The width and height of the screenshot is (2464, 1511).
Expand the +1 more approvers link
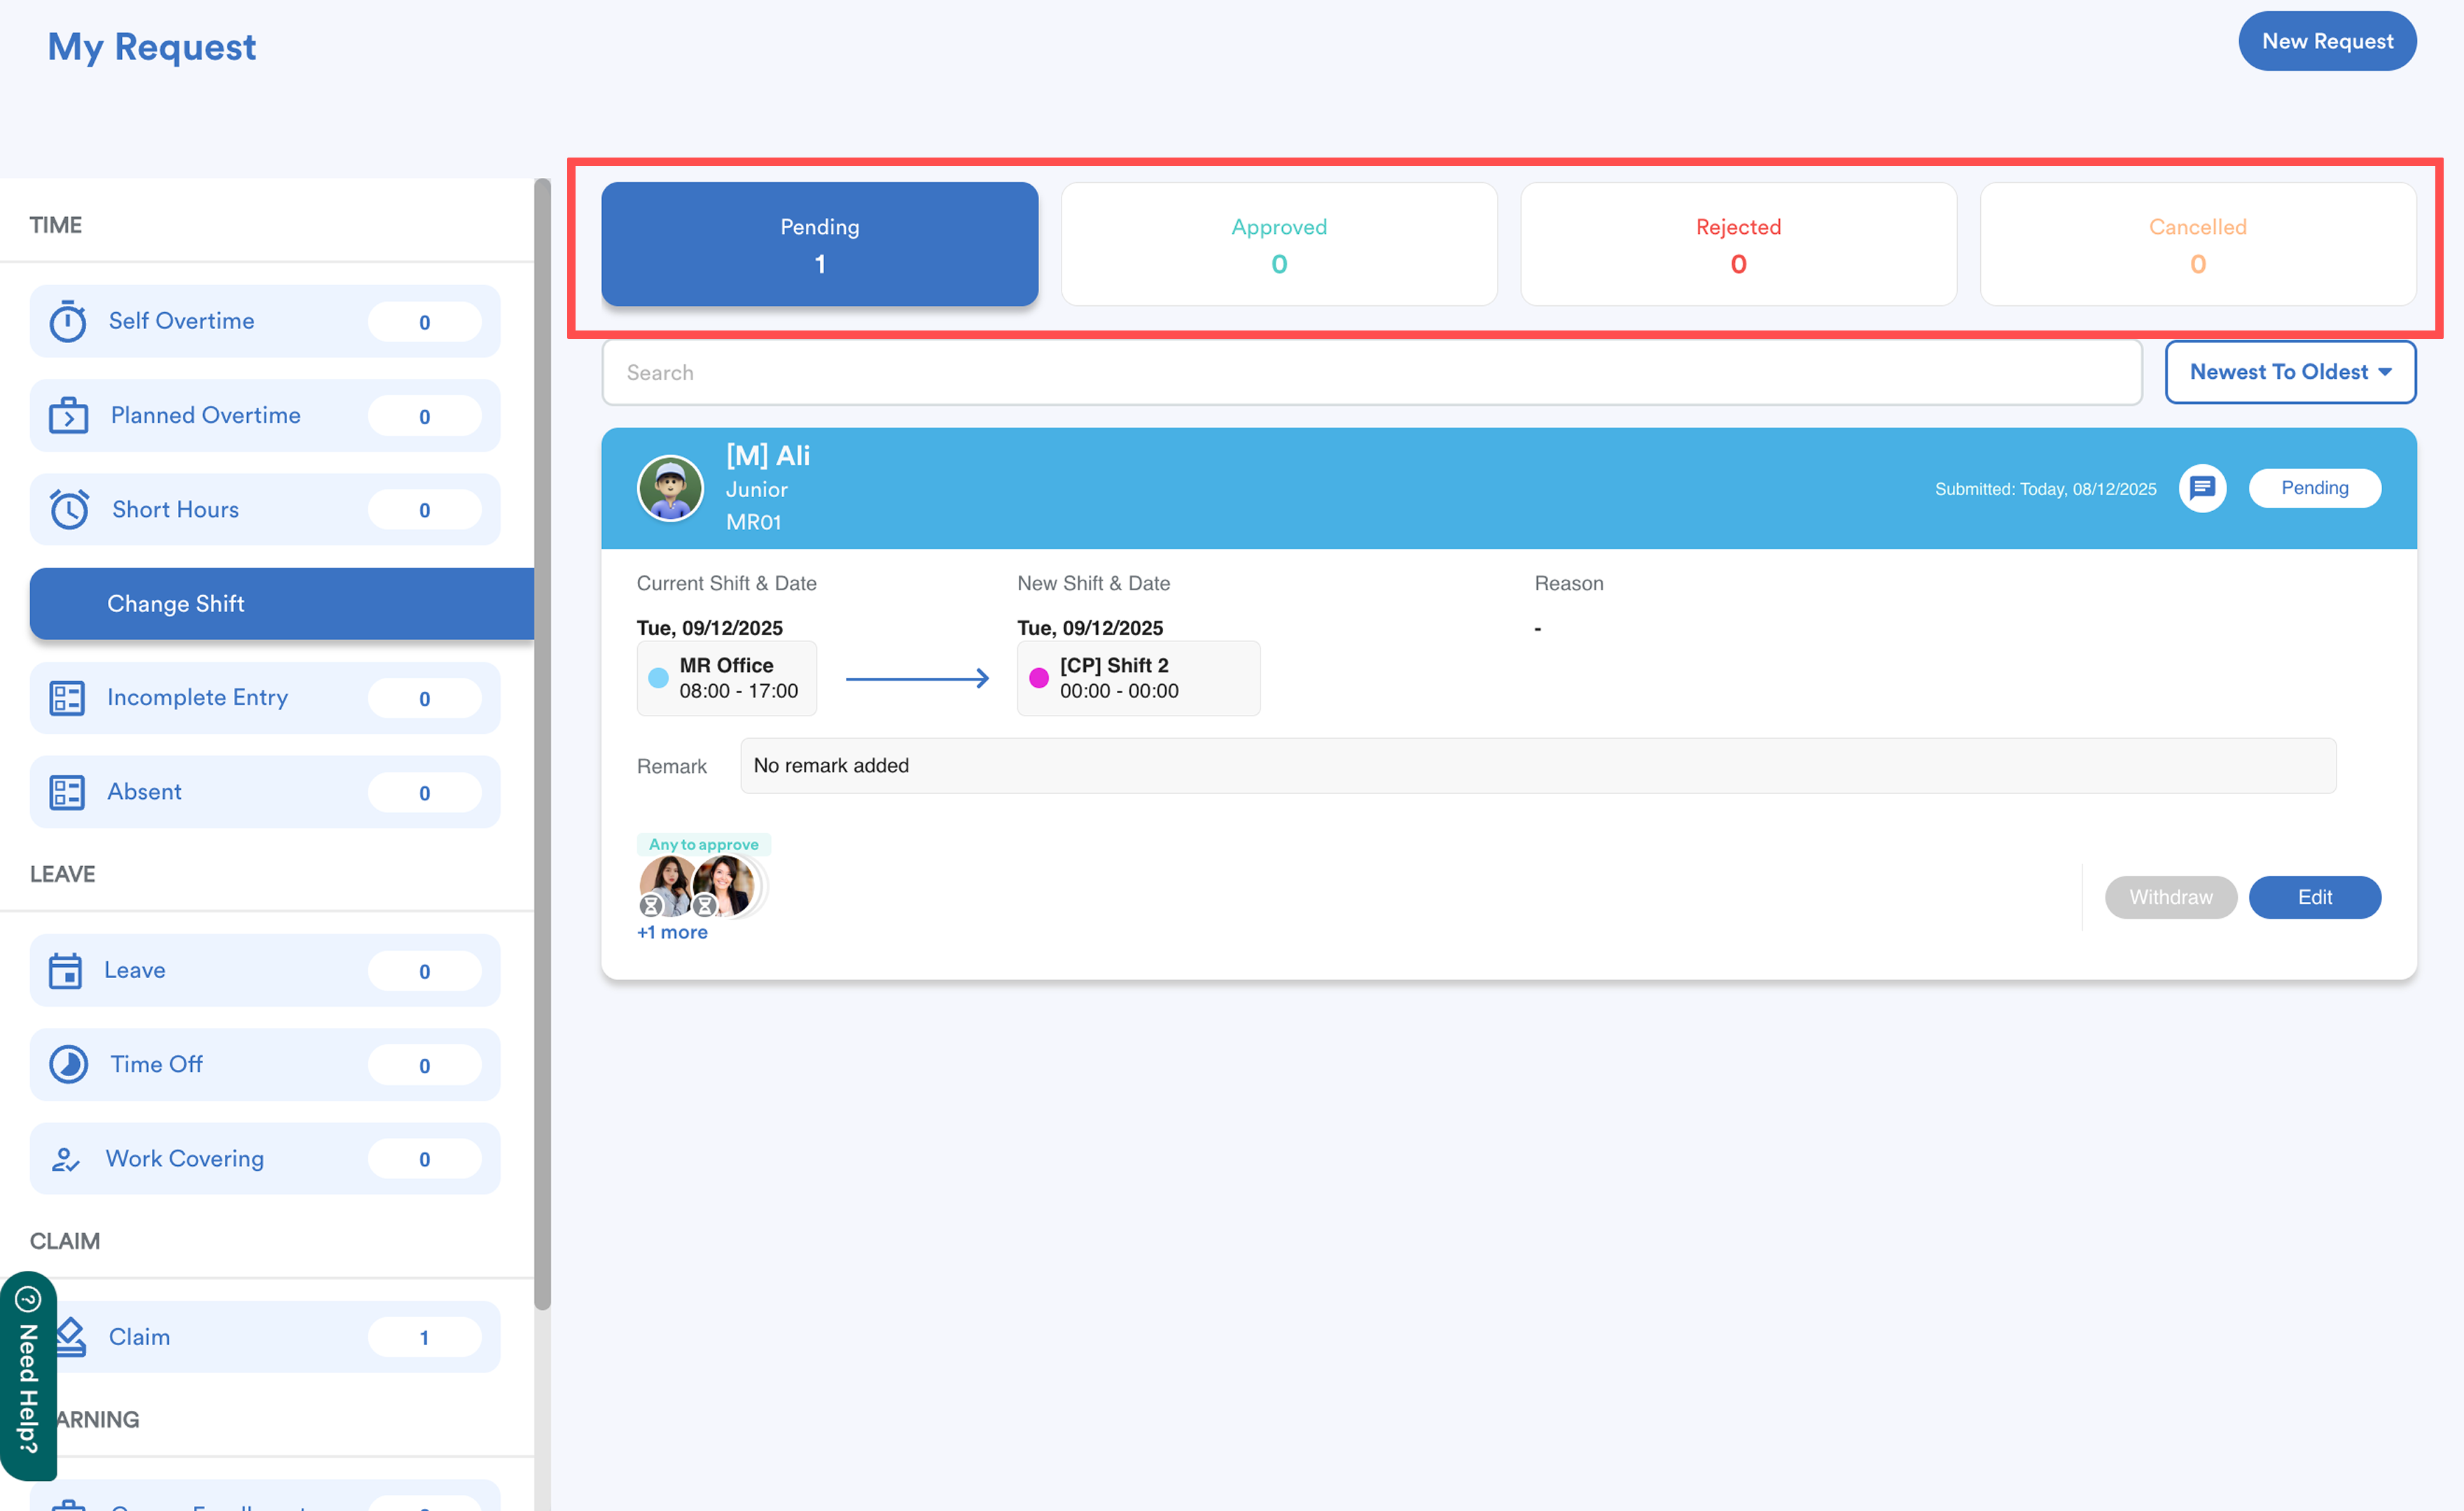coord(672,932)
